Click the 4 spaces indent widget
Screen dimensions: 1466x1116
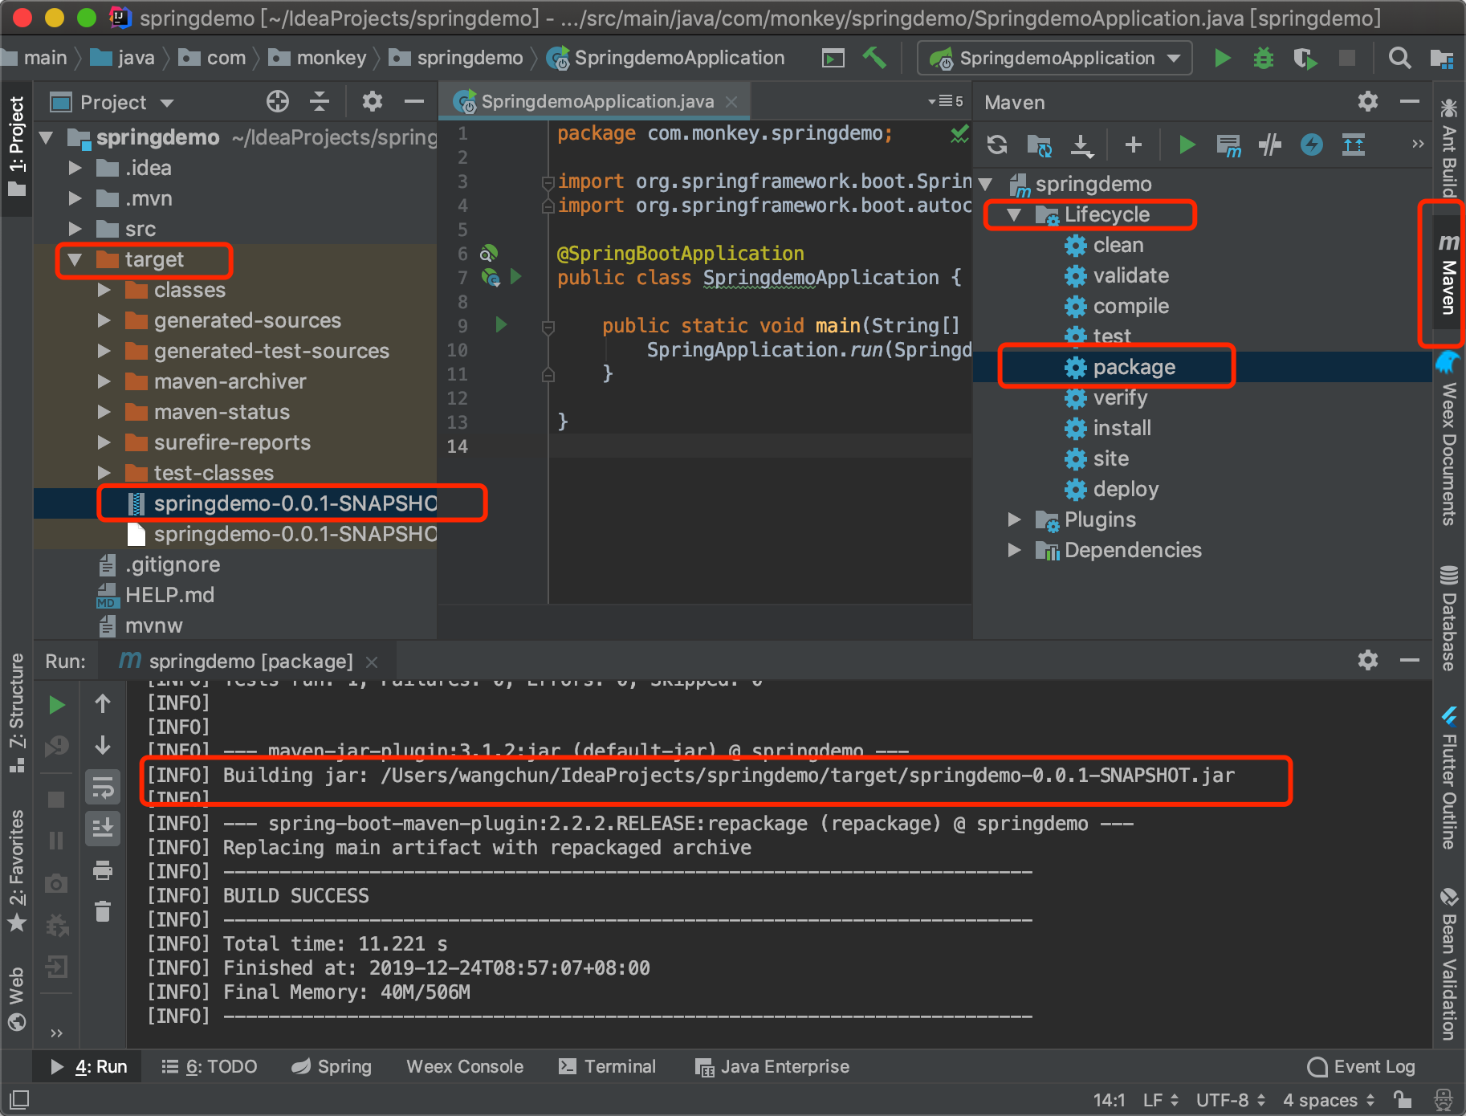(1329, 1100)
